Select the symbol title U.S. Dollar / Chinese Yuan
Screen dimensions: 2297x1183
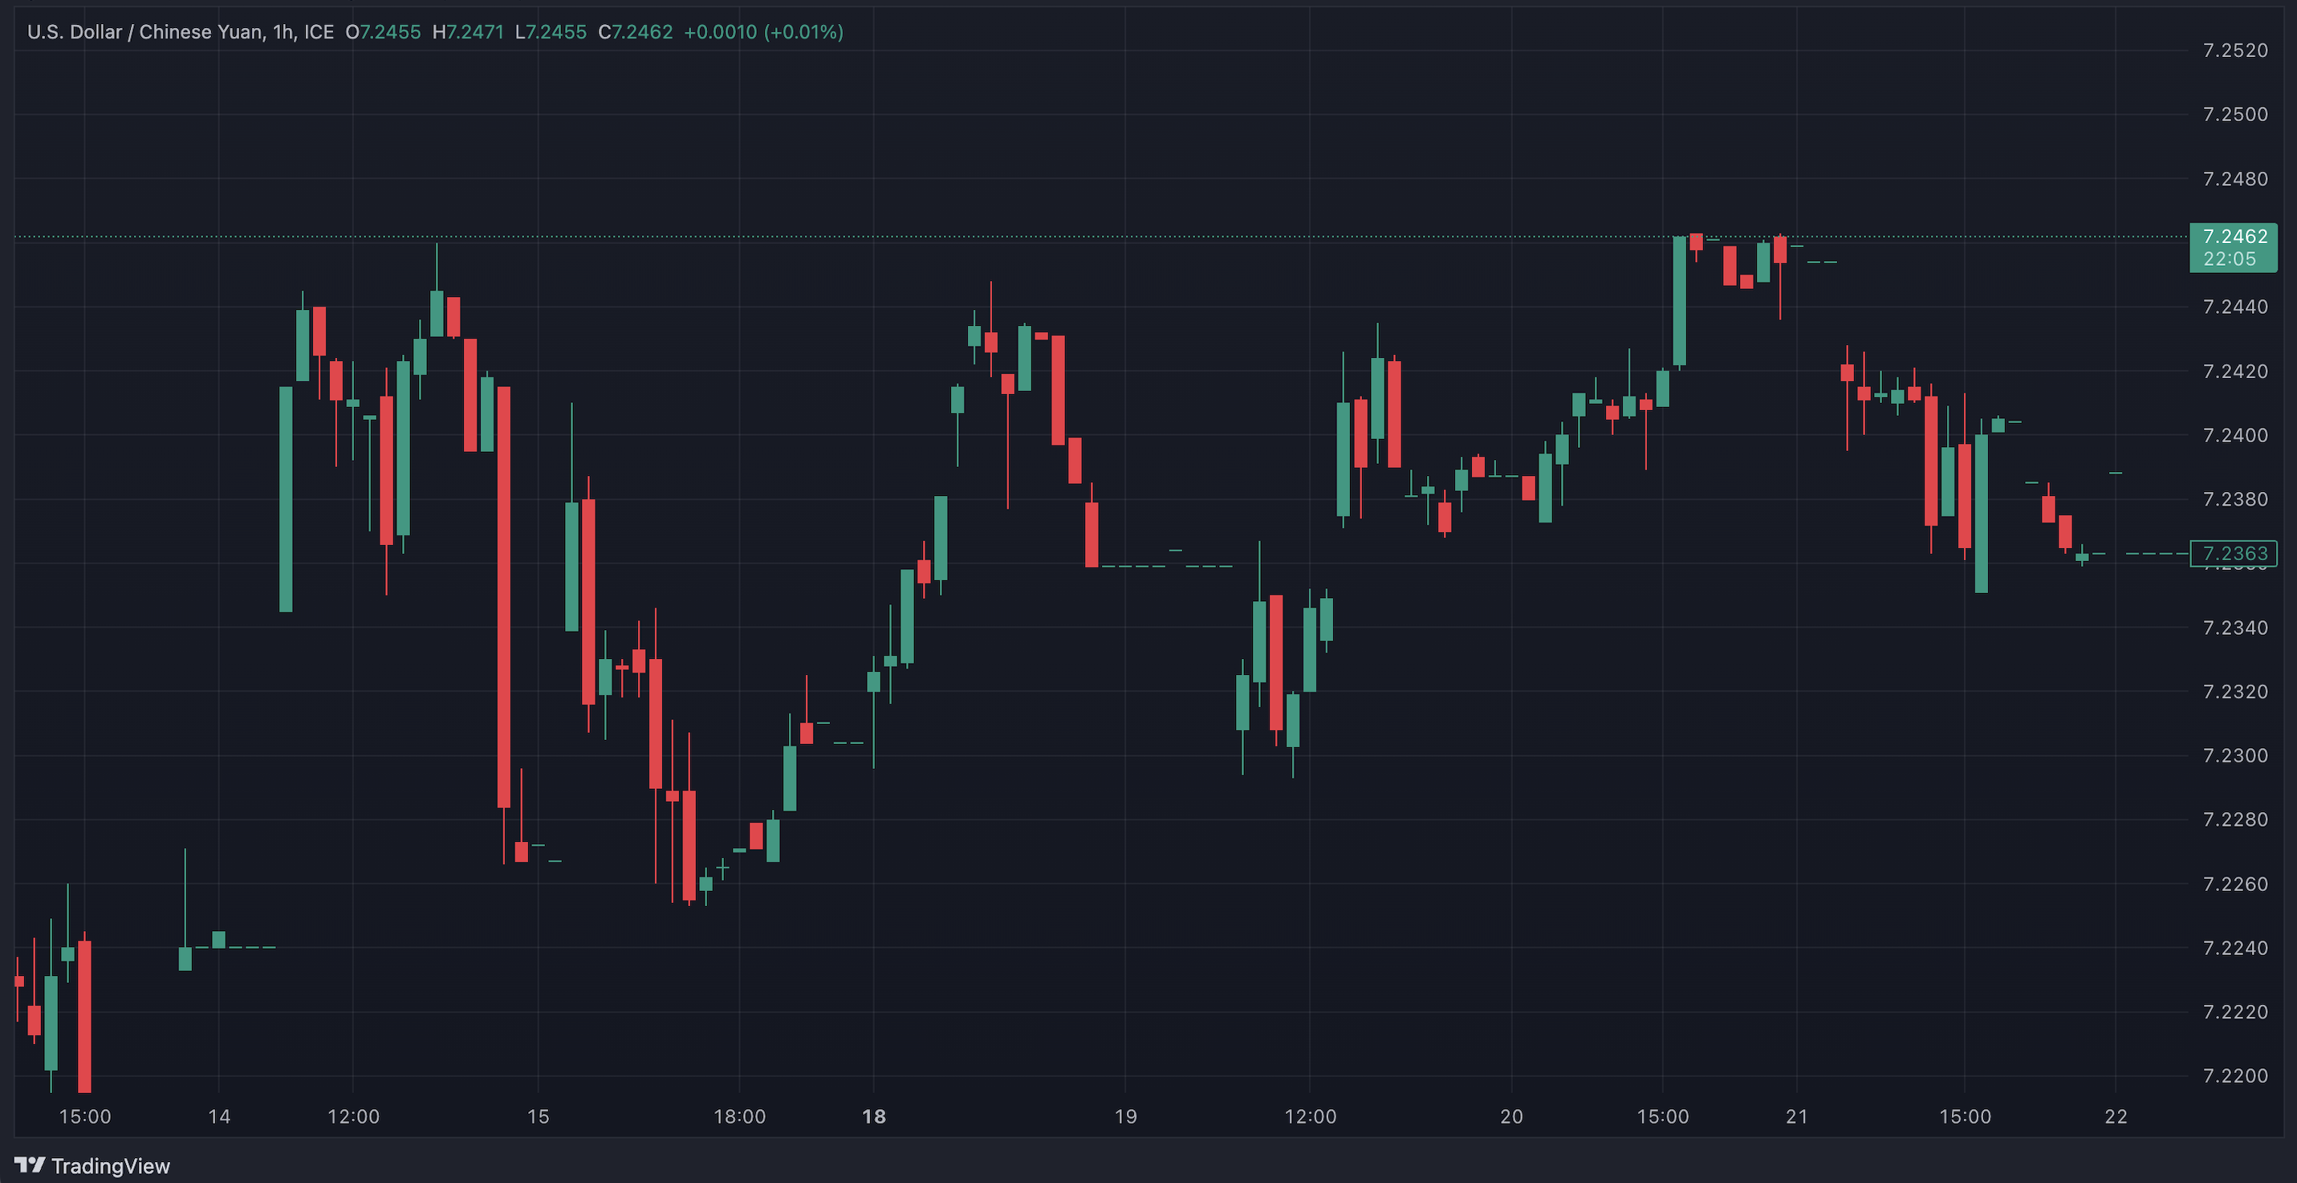coord(145,32)
